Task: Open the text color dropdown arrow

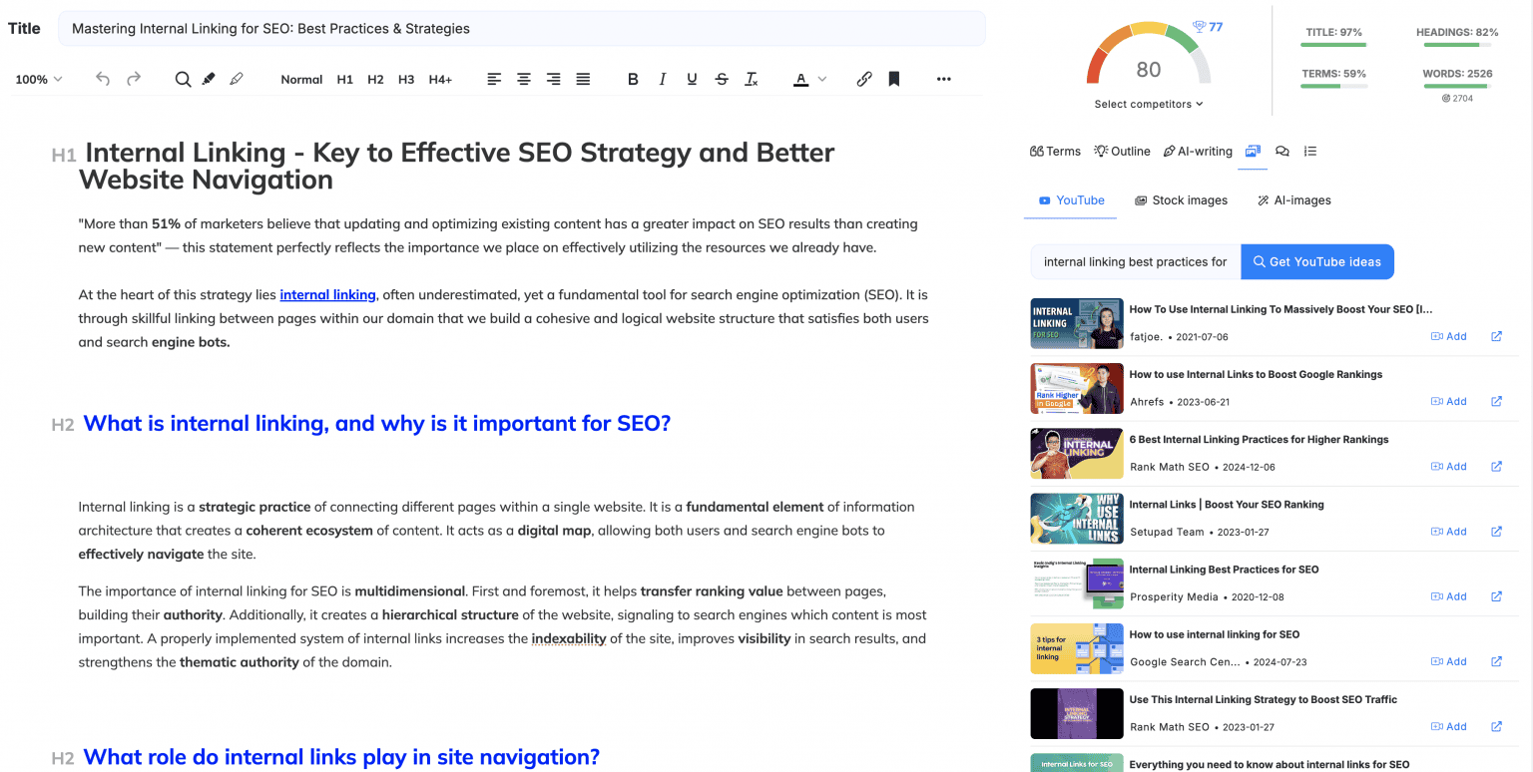Action: tap(822, 79)
